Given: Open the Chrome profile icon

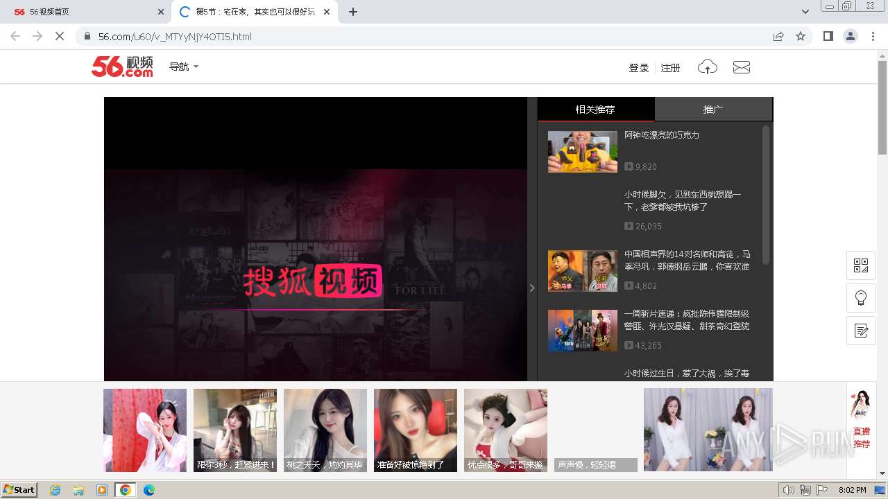Looking at the screenshot, I should point(851,36).
